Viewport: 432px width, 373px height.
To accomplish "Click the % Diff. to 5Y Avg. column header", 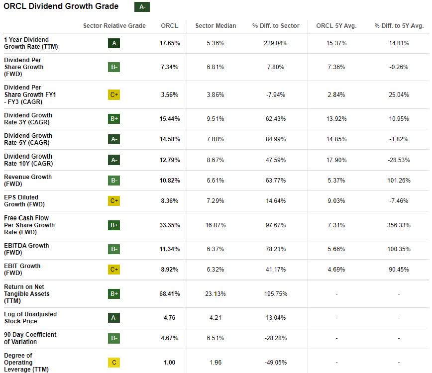I will pyautogui.click(x=399, y=26).
